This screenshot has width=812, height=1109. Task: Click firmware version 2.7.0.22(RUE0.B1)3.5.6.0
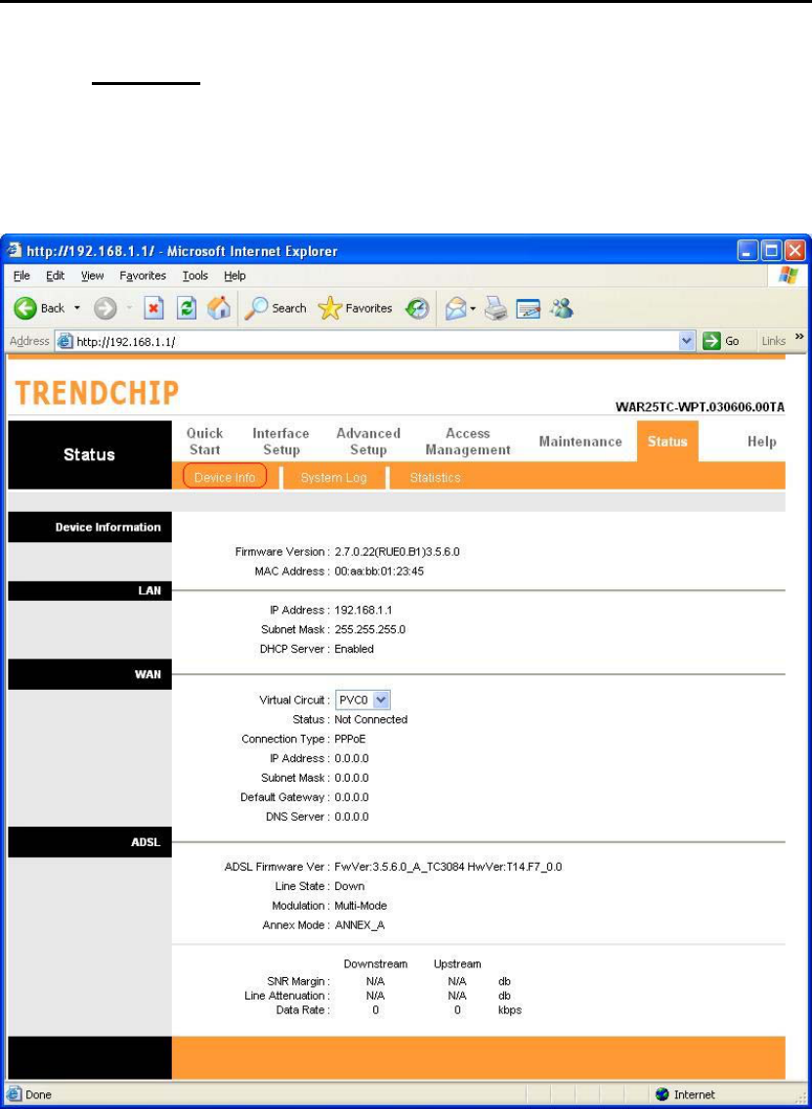point(398,551)
